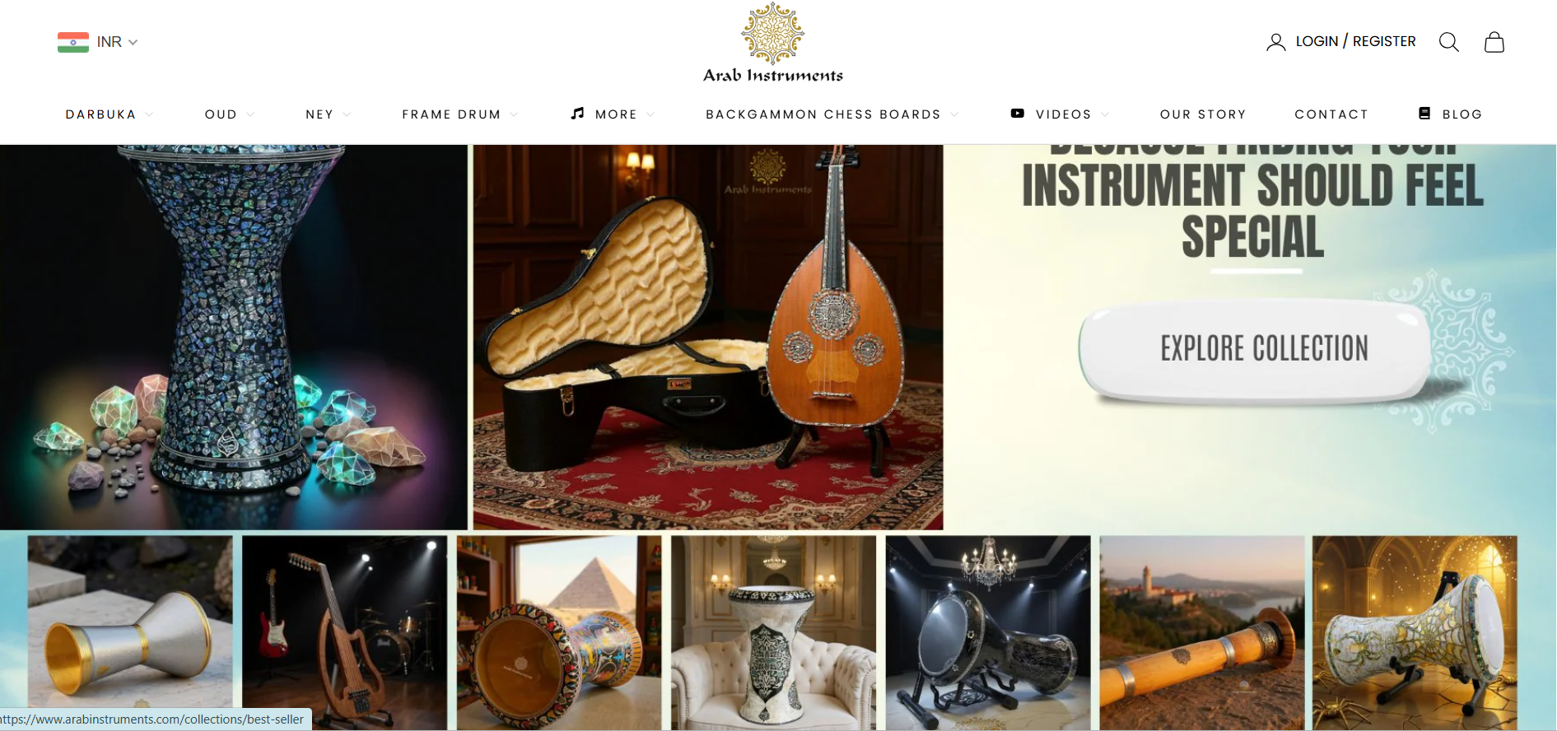Click the music note icon beside More

(578, 114)
